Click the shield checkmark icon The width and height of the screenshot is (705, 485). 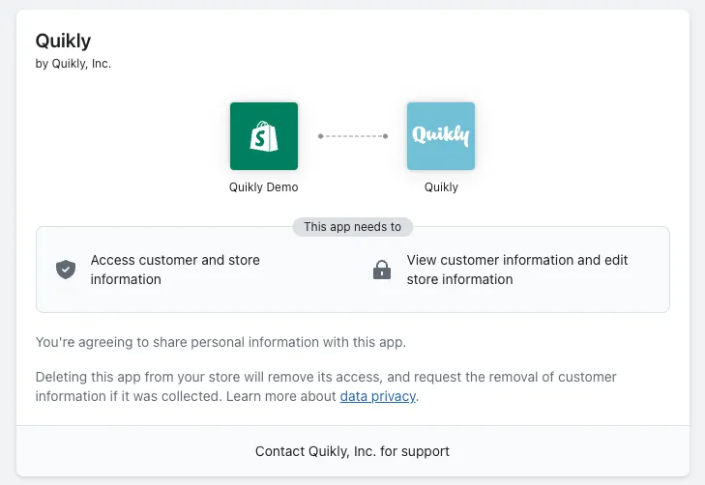click(x=66, y=270)
